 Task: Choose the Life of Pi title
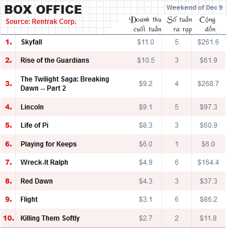[34, 125]
